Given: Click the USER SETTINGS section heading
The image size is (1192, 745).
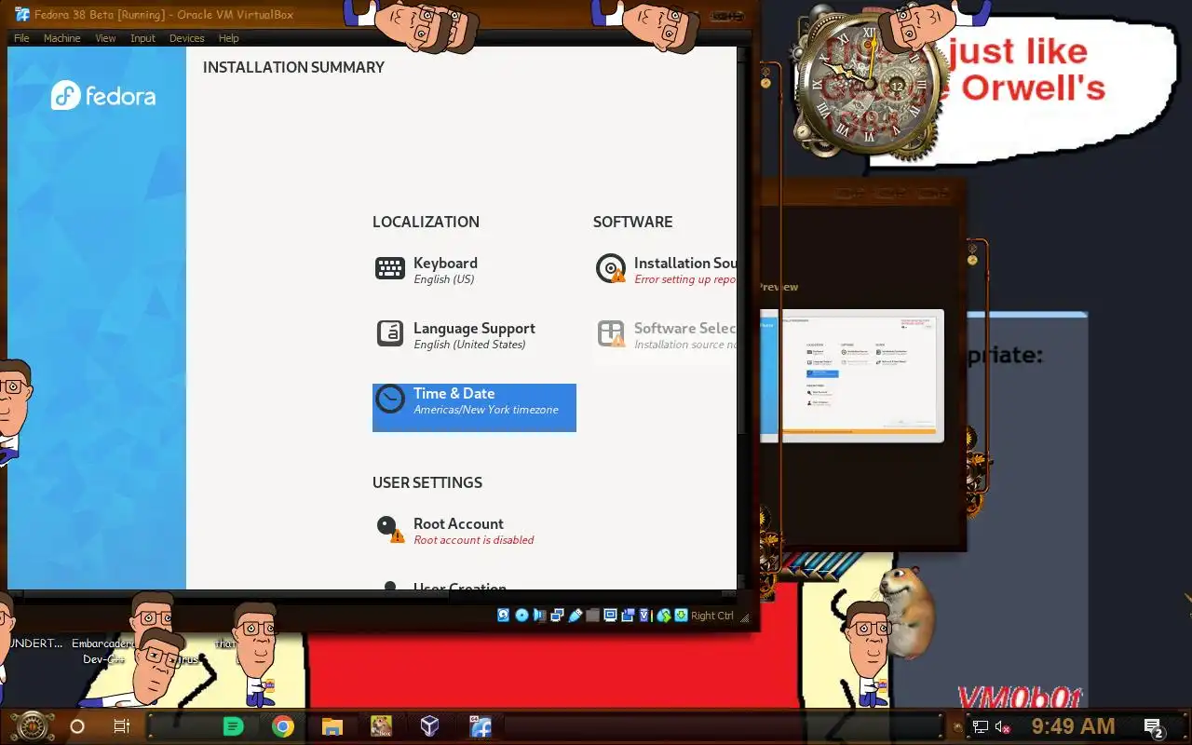Looking at the screenshot, I should tap(427, 482).
